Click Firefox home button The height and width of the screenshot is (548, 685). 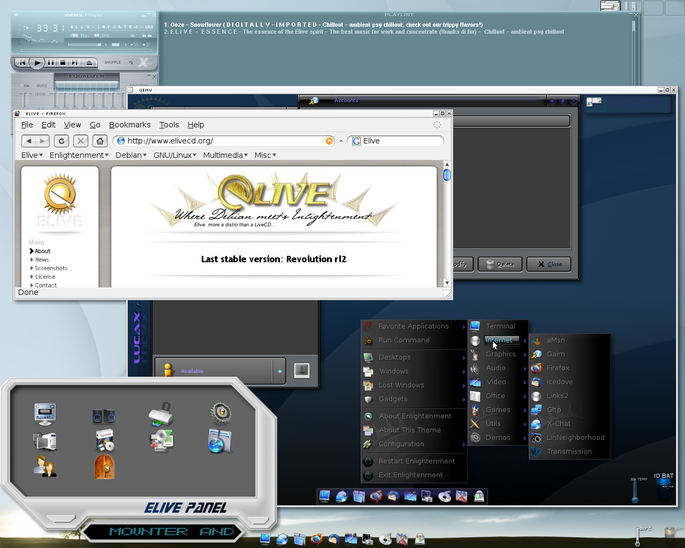(100, 141)
